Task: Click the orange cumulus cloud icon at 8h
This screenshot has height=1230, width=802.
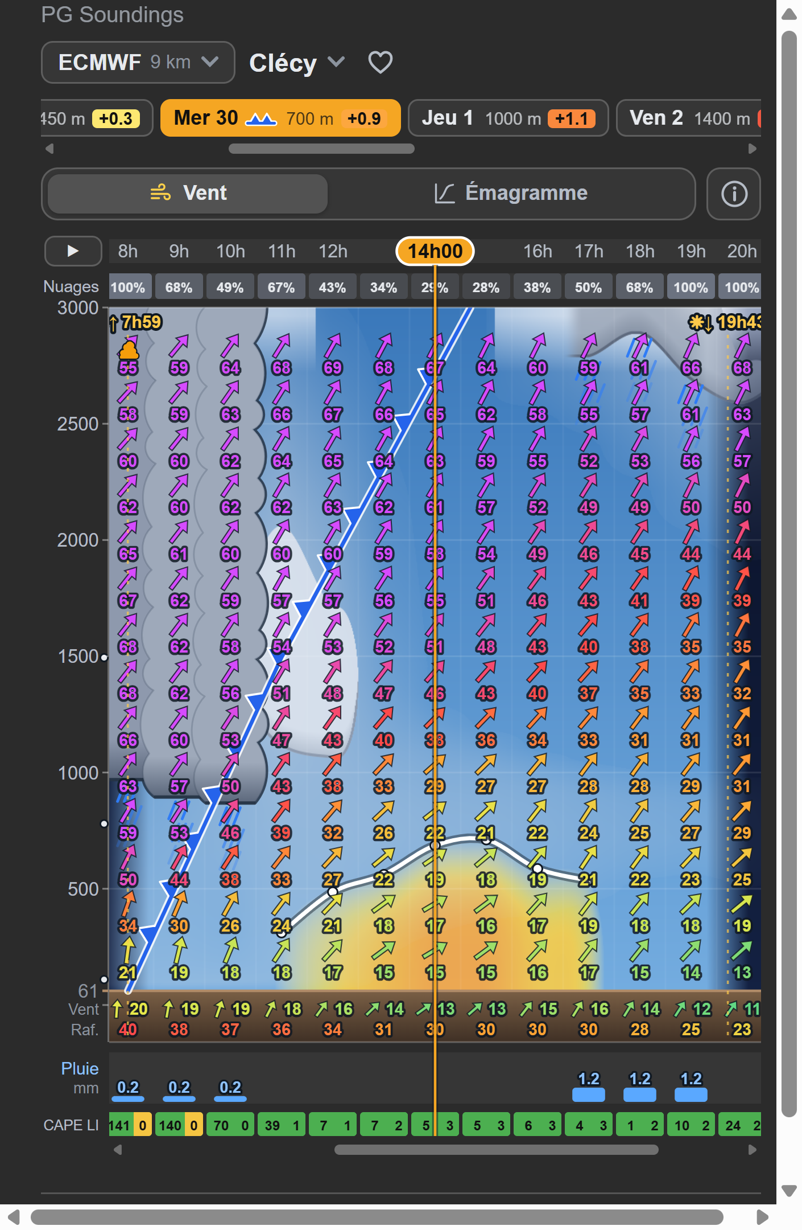Action: click(x=129, y=349)
